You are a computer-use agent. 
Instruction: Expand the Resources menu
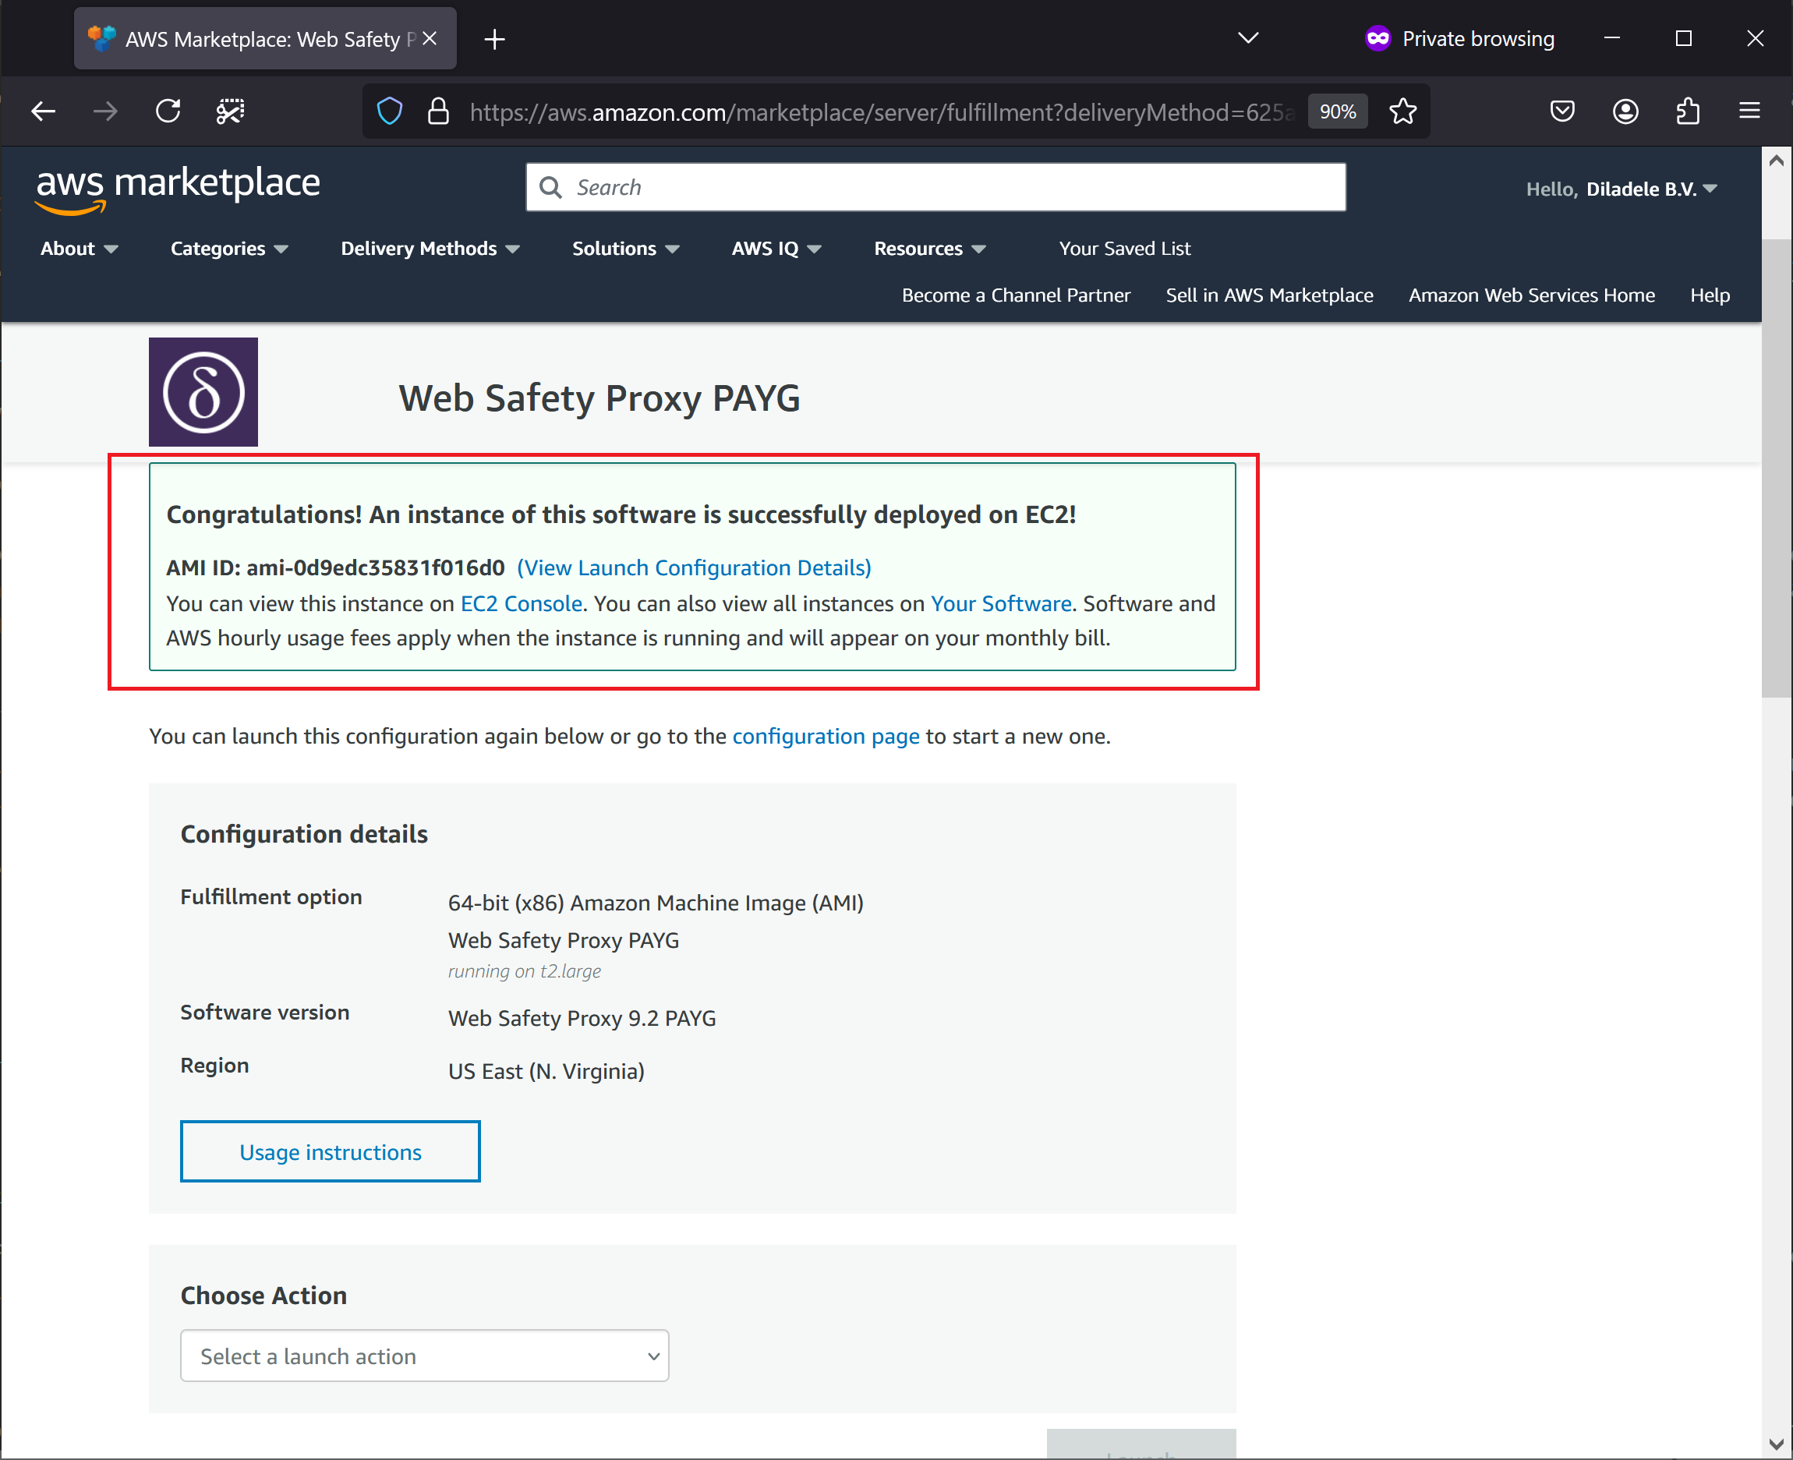point(929,248)
